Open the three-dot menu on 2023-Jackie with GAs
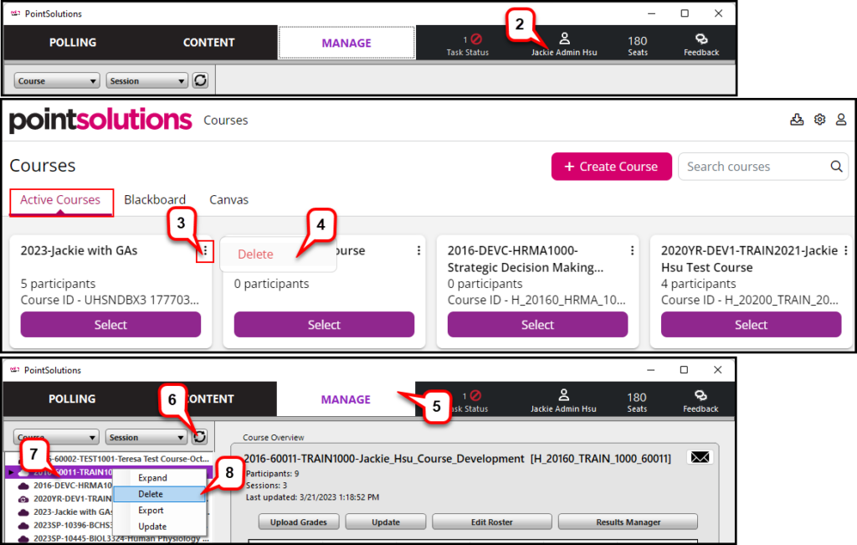Viewport: 857px width, 545px height. (x=205, y=252)
